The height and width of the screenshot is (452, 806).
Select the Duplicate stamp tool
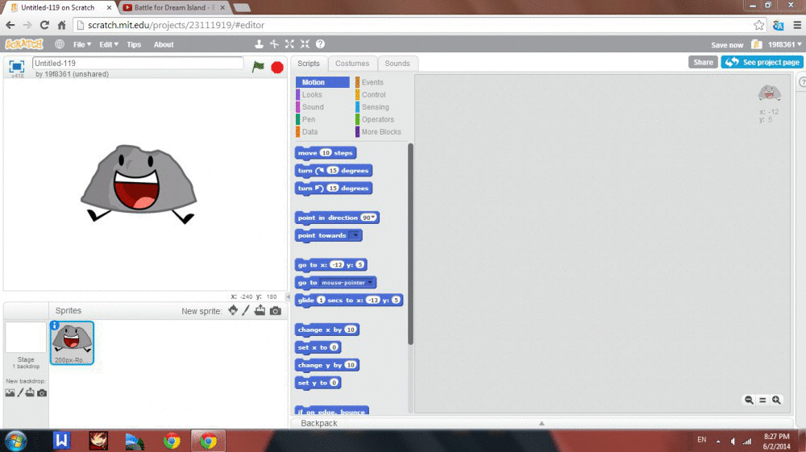pos(259,44)
